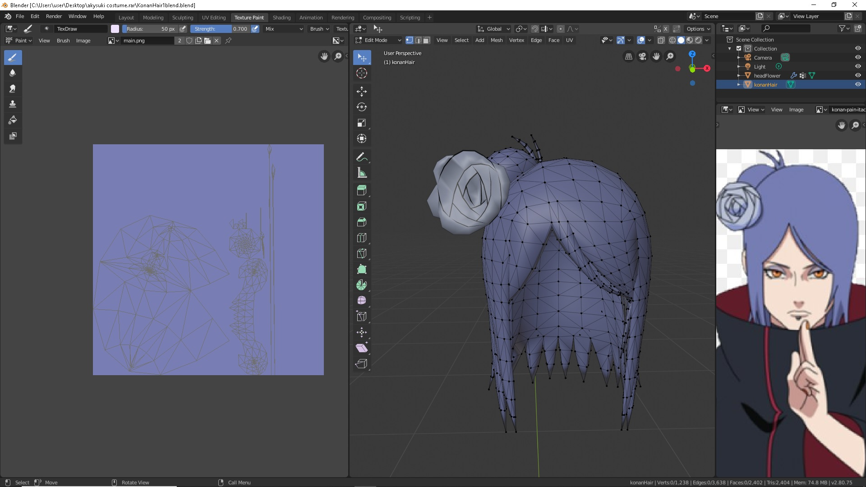The image size is (866, 487).
Task: Open the File menu
Action: tap(20, 16)
